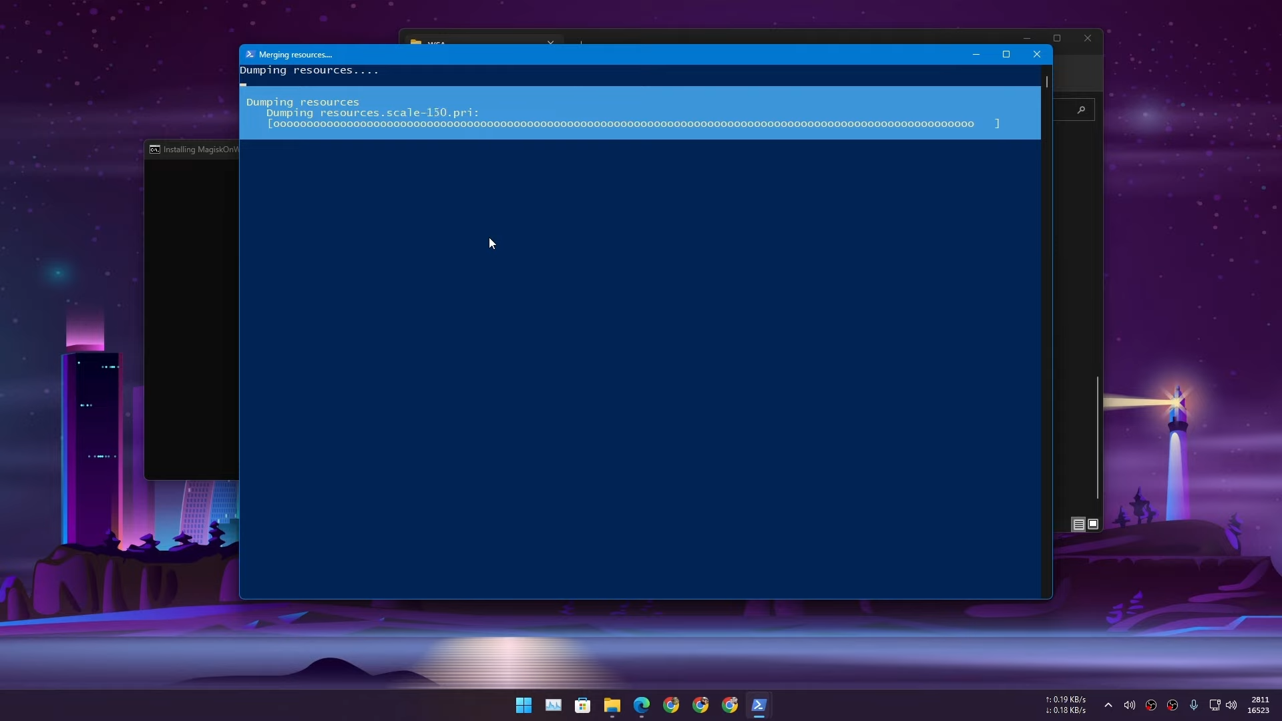The height and width of the screenshot is (721, 1282).
Task: Open the performance graph app in taskbar
Action: coord(553,705)
